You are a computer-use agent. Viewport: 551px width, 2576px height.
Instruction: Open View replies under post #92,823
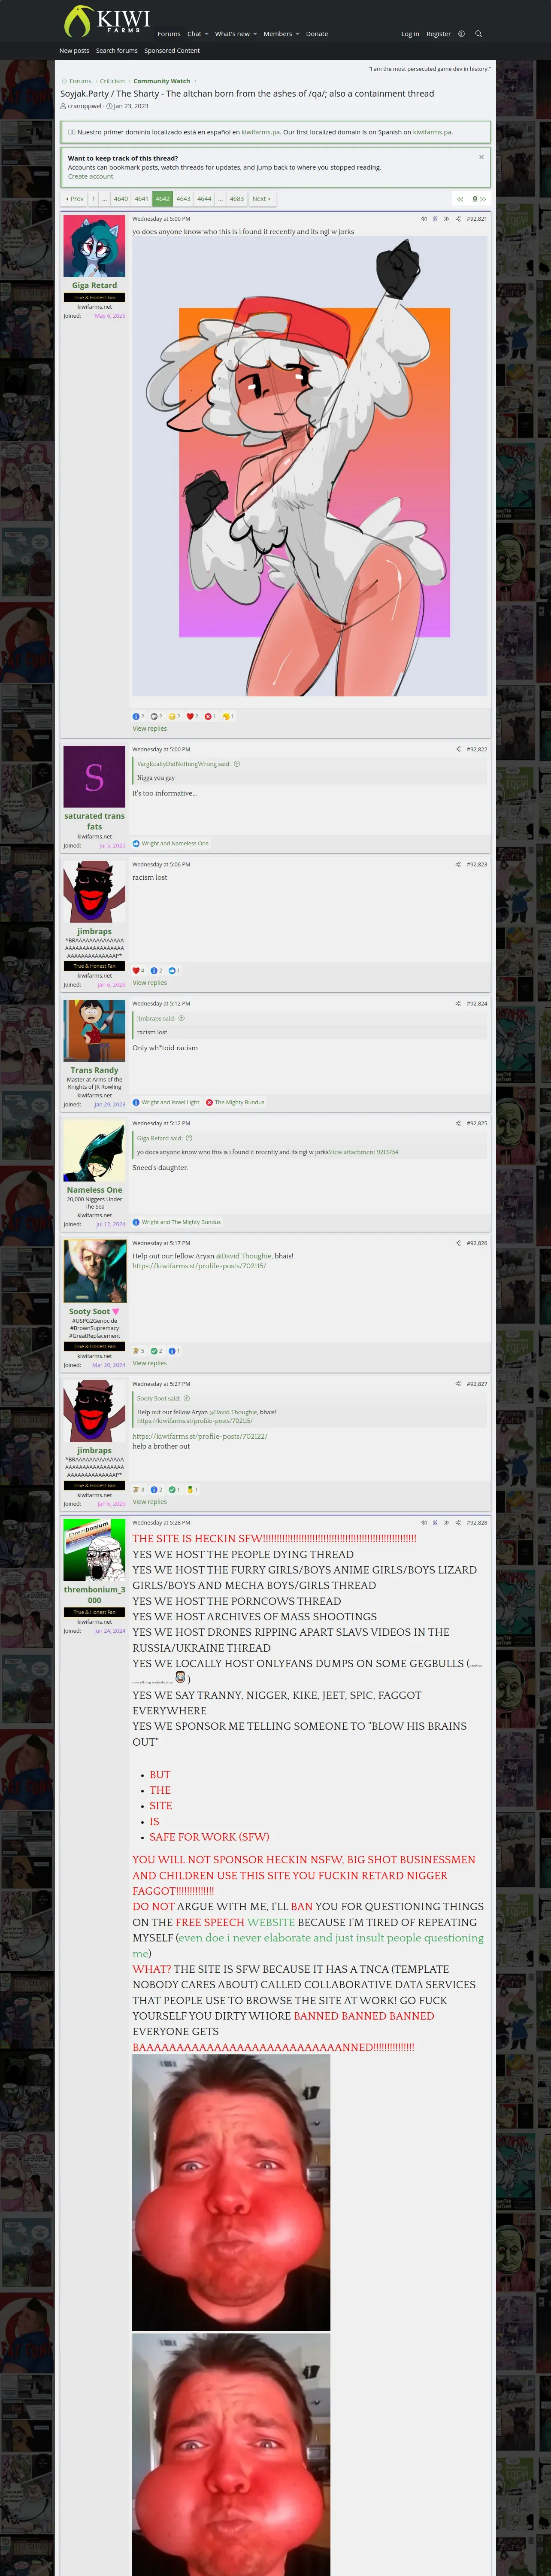[150, 983]
